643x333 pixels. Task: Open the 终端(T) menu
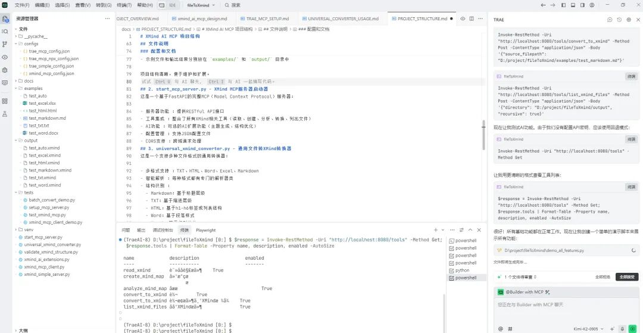pos(124,5)
